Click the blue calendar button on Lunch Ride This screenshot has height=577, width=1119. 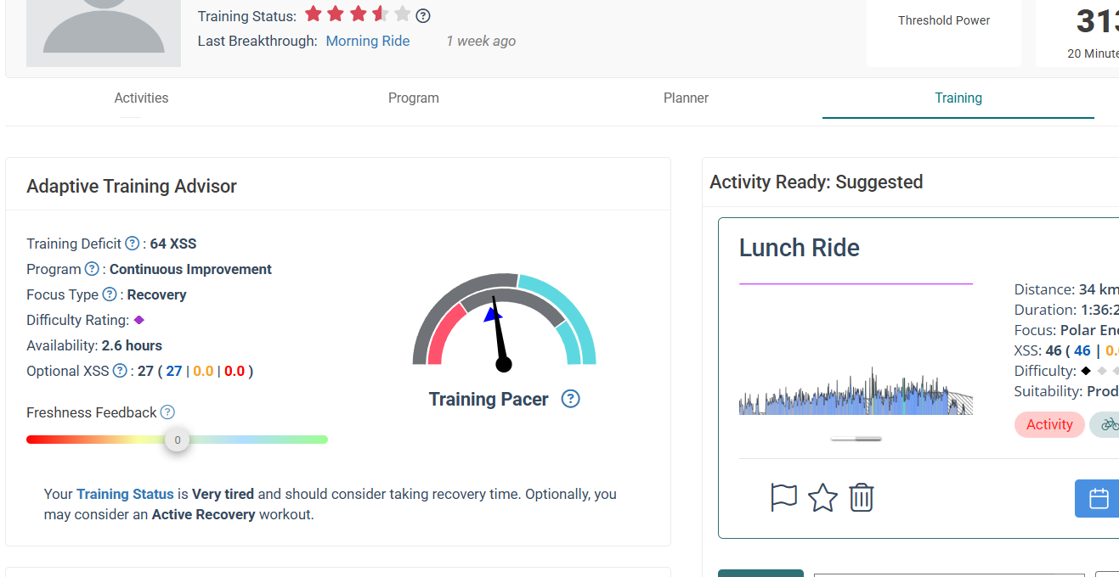1098,498
